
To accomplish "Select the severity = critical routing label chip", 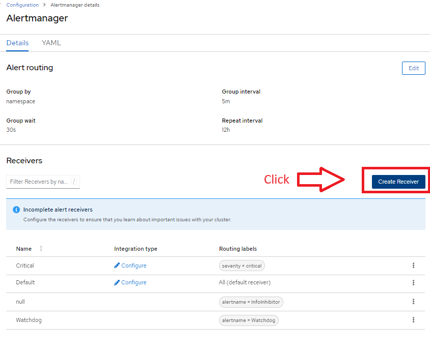I will tap(241, 266).
